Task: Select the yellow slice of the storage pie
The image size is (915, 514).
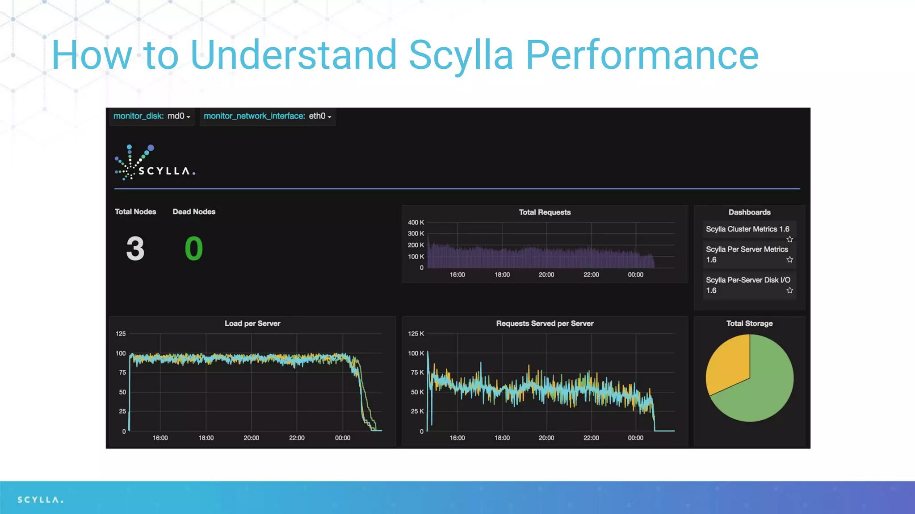Action: pos(730,361)
